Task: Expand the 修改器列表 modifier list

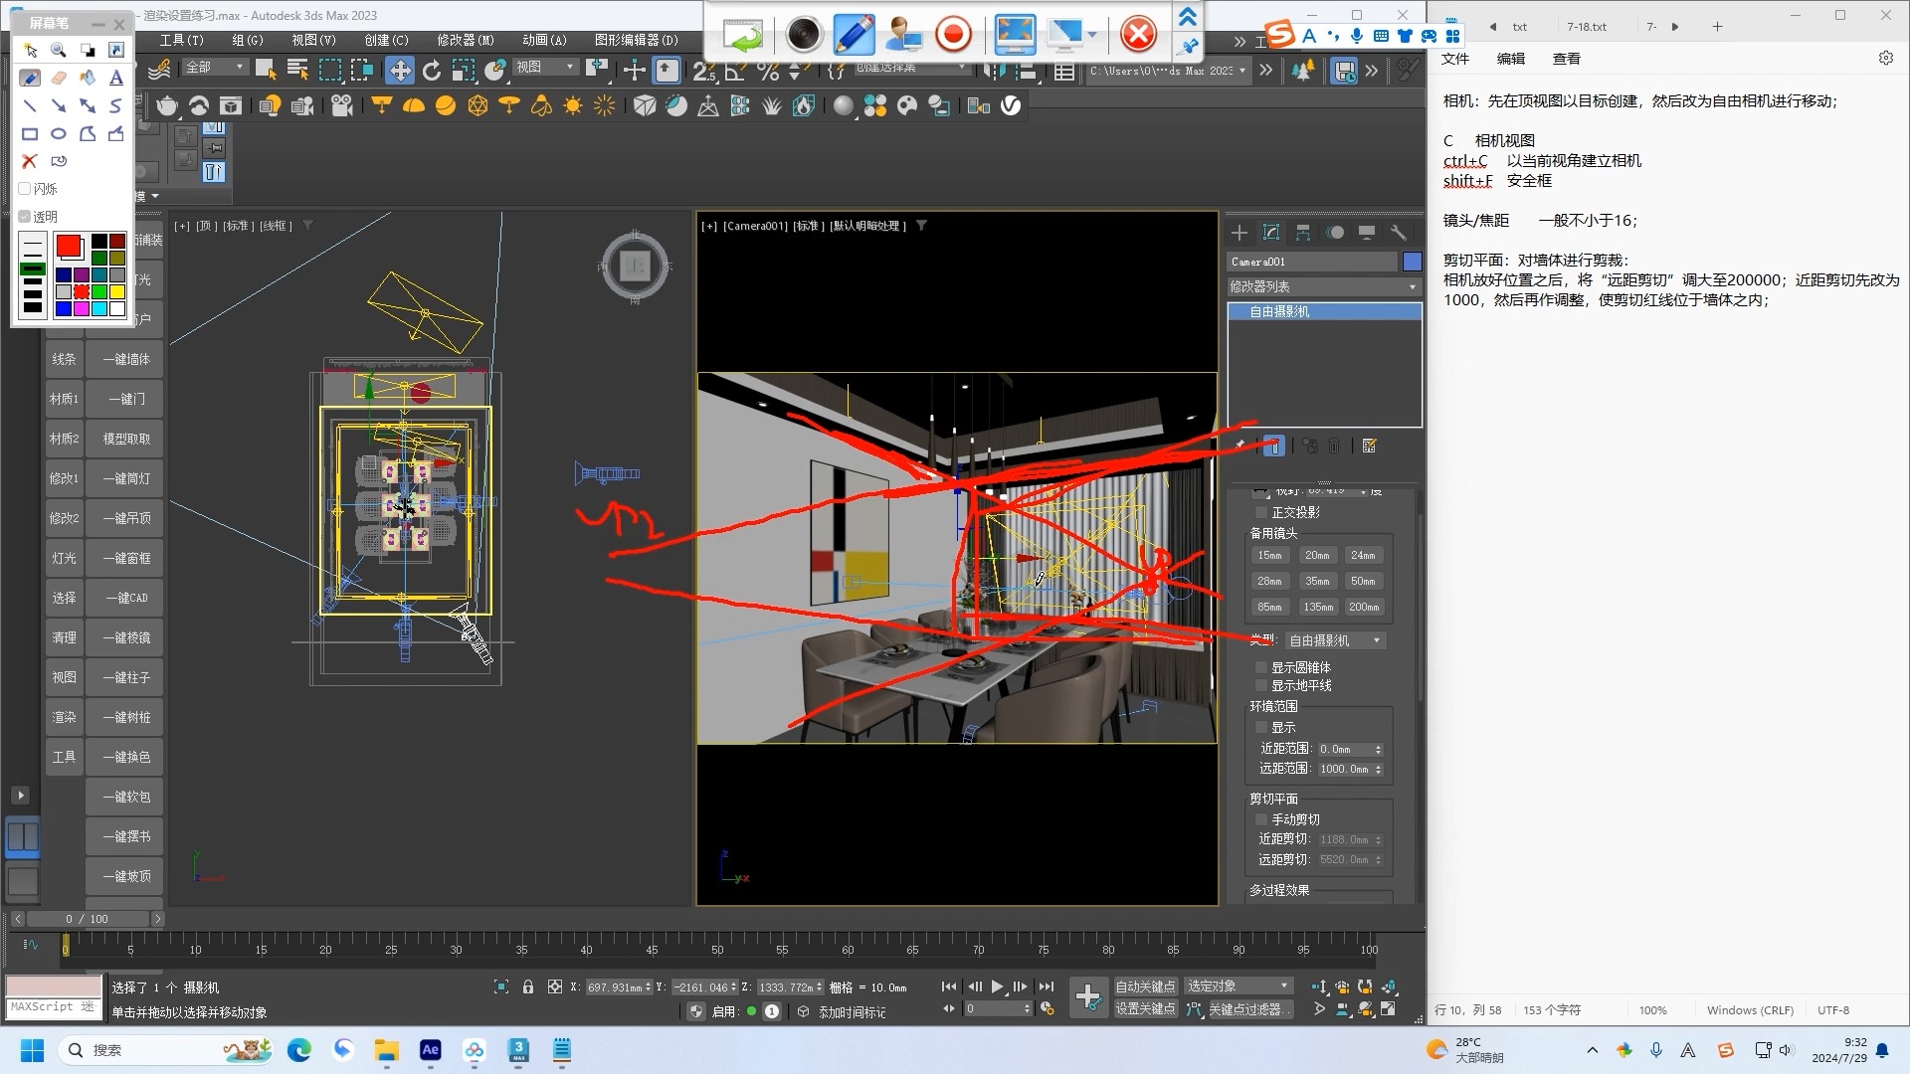Action: 1323,286
